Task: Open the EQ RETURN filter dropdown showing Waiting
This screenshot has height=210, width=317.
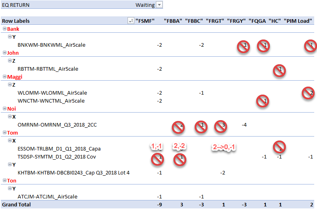Action: click(159, 5)
